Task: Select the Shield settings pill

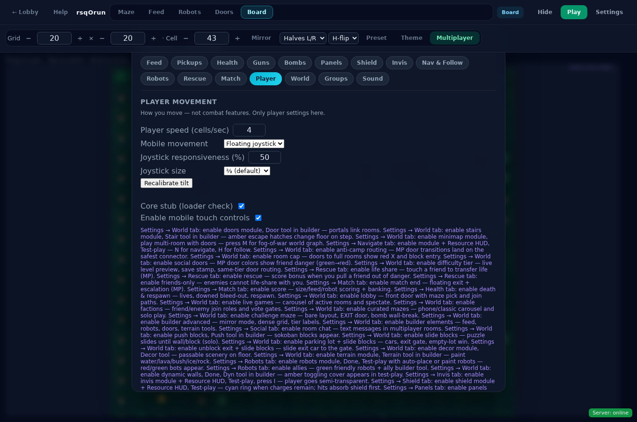Action: (x=367, y=63)
